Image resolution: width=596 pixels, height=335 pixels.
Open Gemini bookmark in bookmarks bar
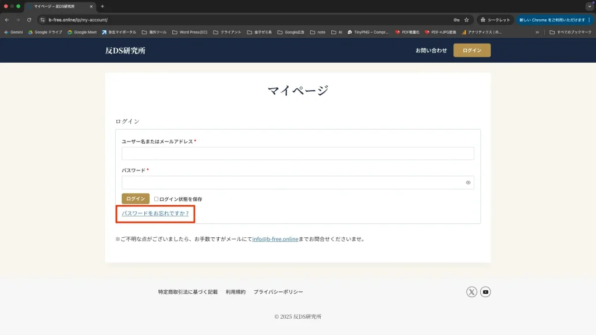(x=13, y=33)
